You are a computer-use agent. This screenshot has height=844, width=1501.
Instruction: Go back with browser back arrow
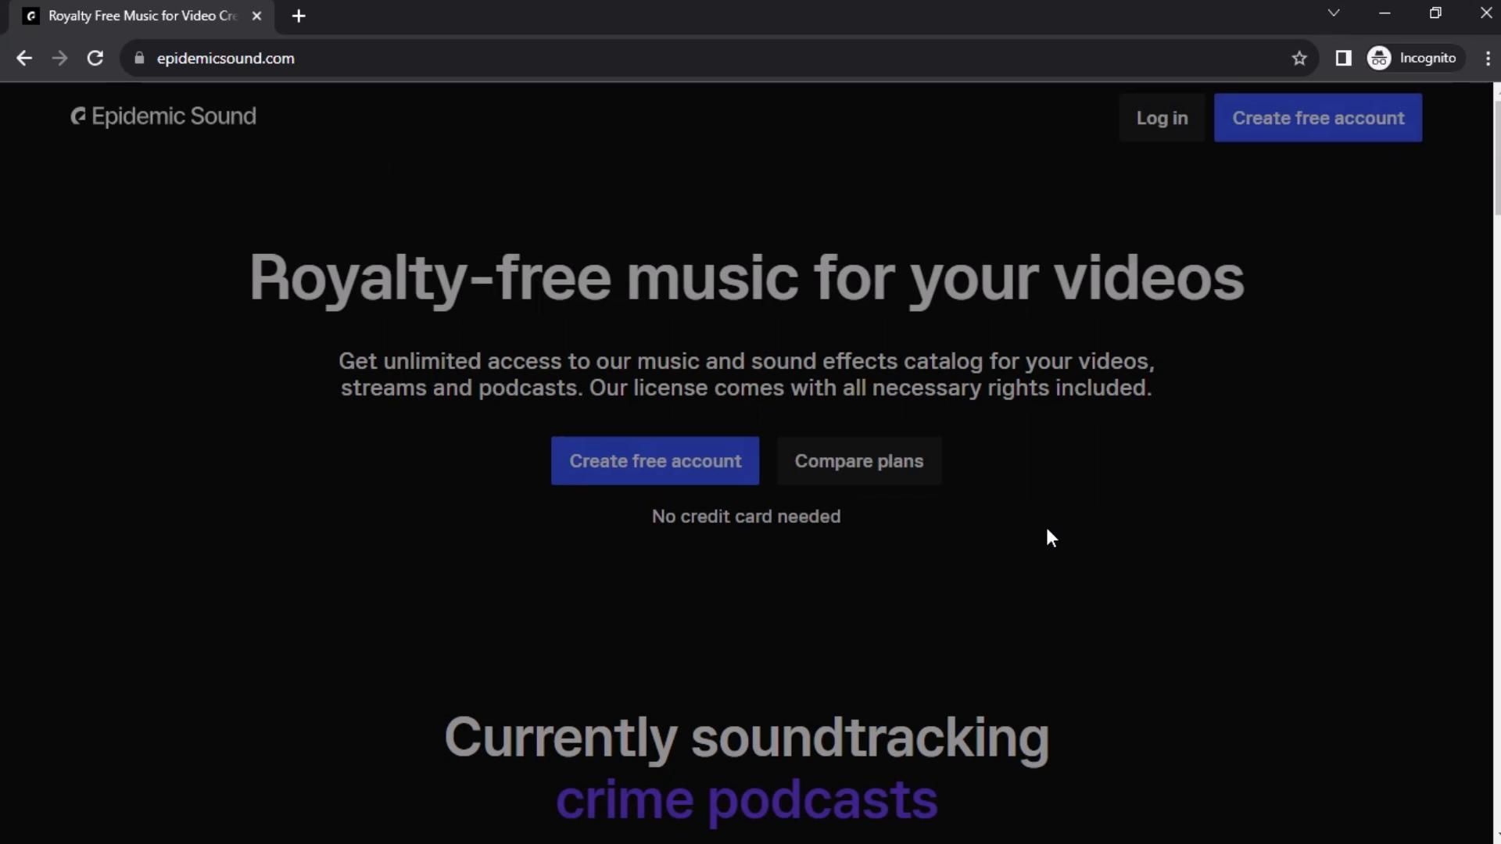tap(24, 59)
